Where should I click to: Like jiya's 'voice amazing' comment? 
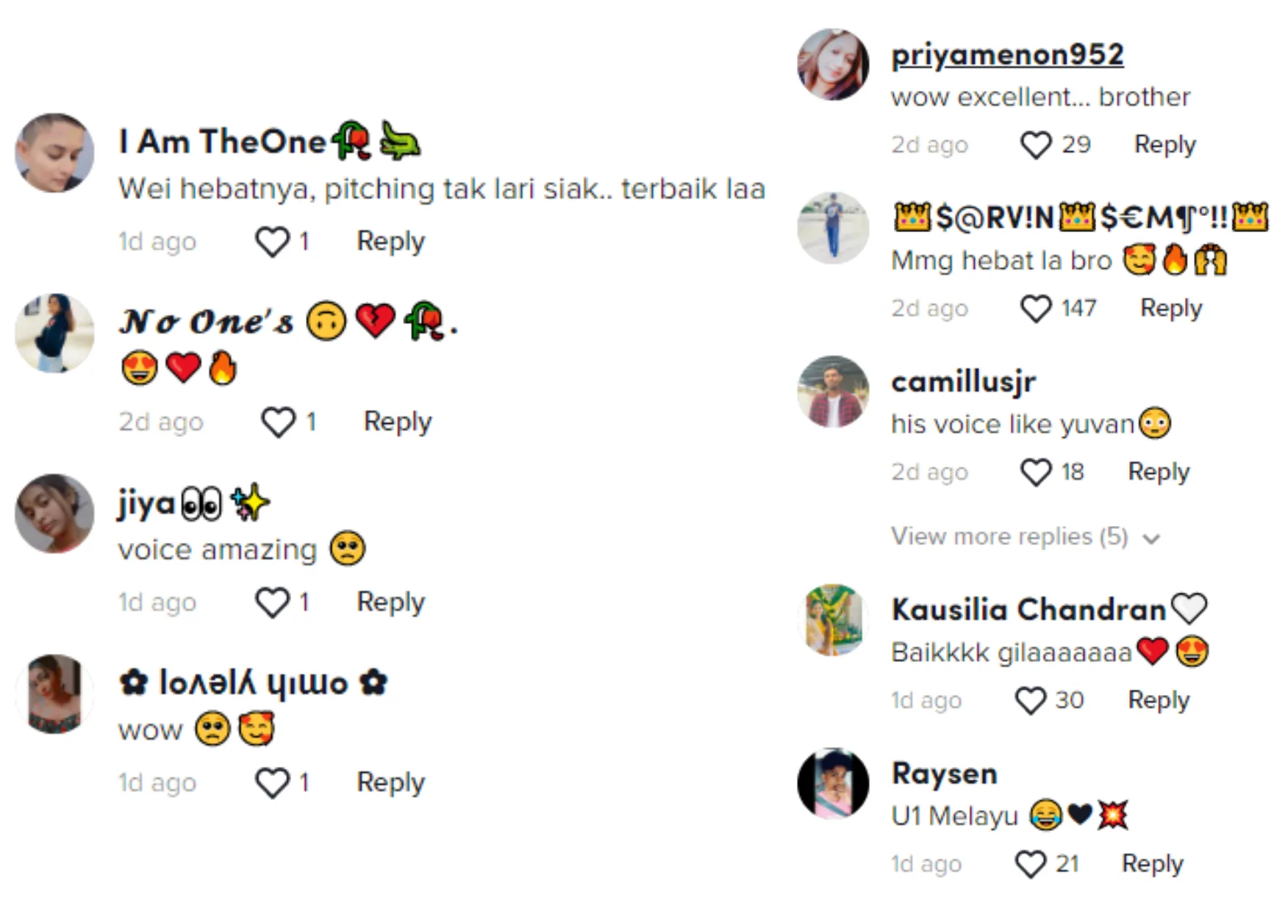272,602
